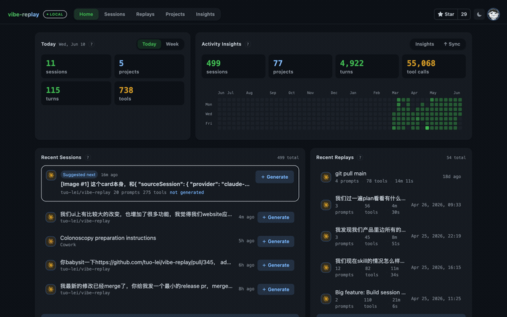The height and width of the screenshot is (317, 507).
Task: Star the repository with Star button
Action: coord(446,14)
